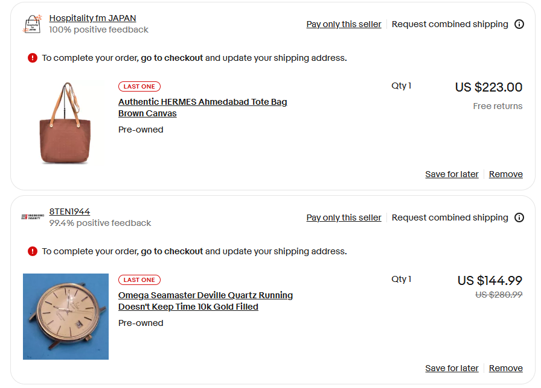Screen dimensions: 541x388
Task: Open the Hospitality fm JAPAN seller page
Action: click(92, 17)
